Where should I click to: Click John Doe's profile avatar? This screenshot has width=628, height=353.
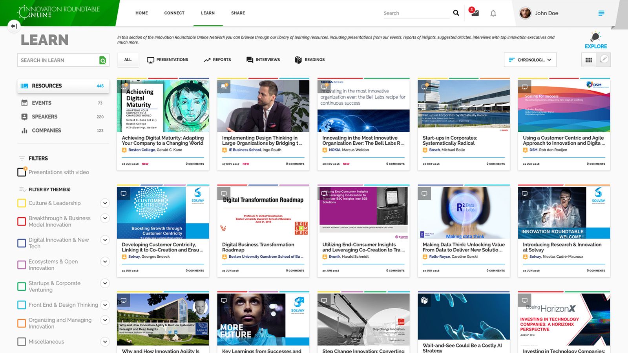[525, 13]
